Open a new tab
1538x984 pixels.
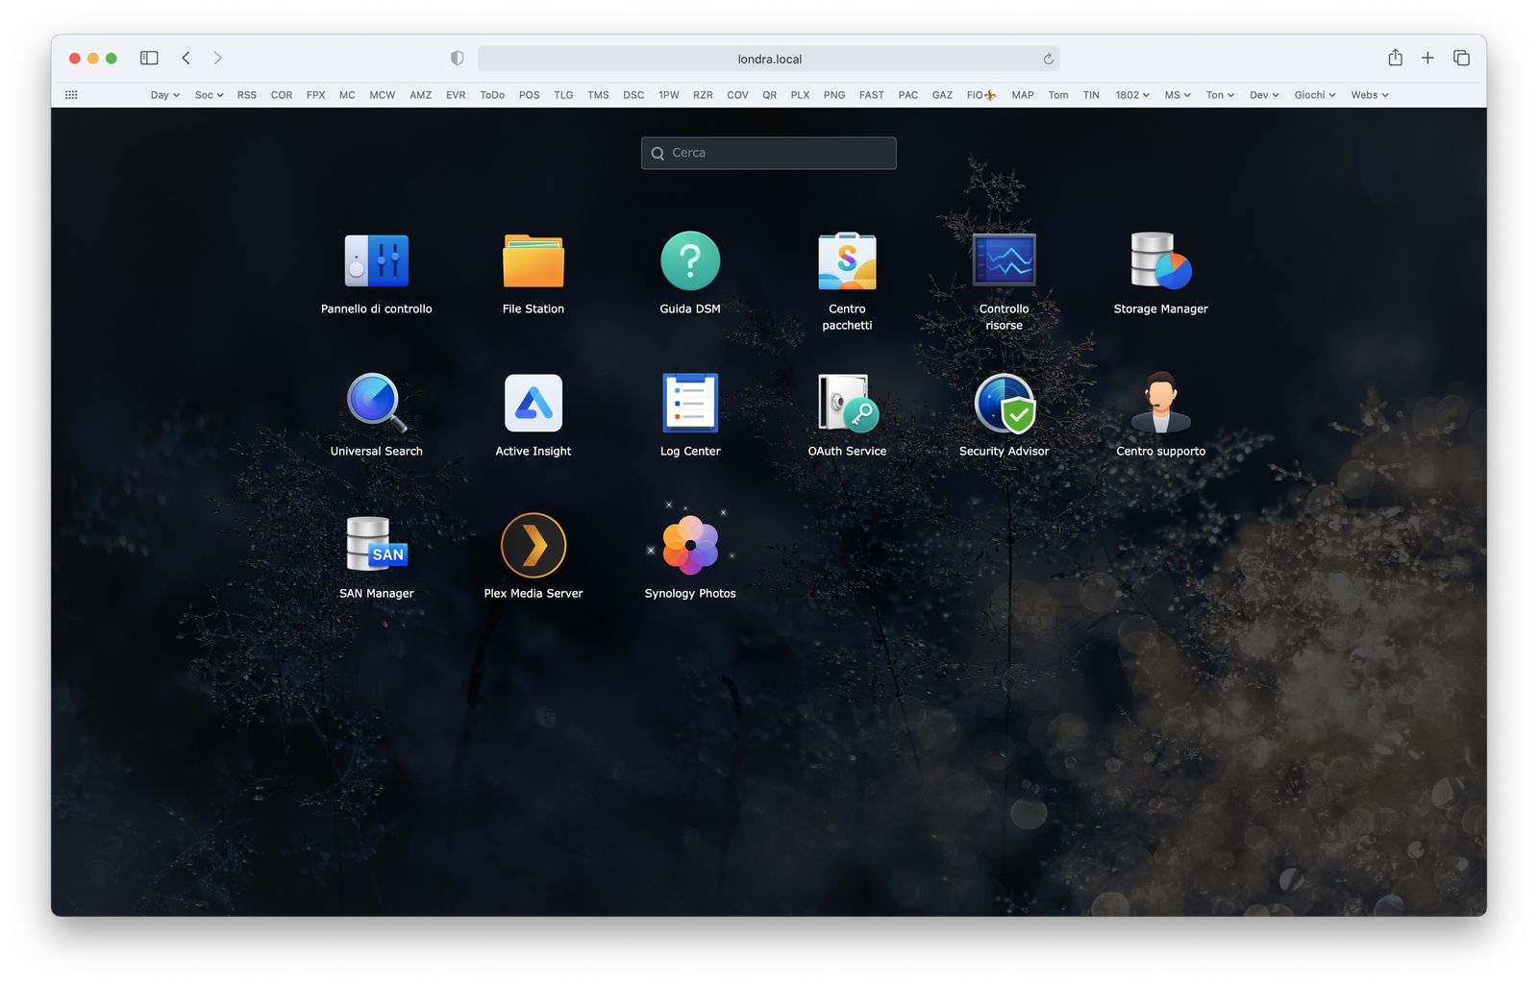click(1428, 58)
